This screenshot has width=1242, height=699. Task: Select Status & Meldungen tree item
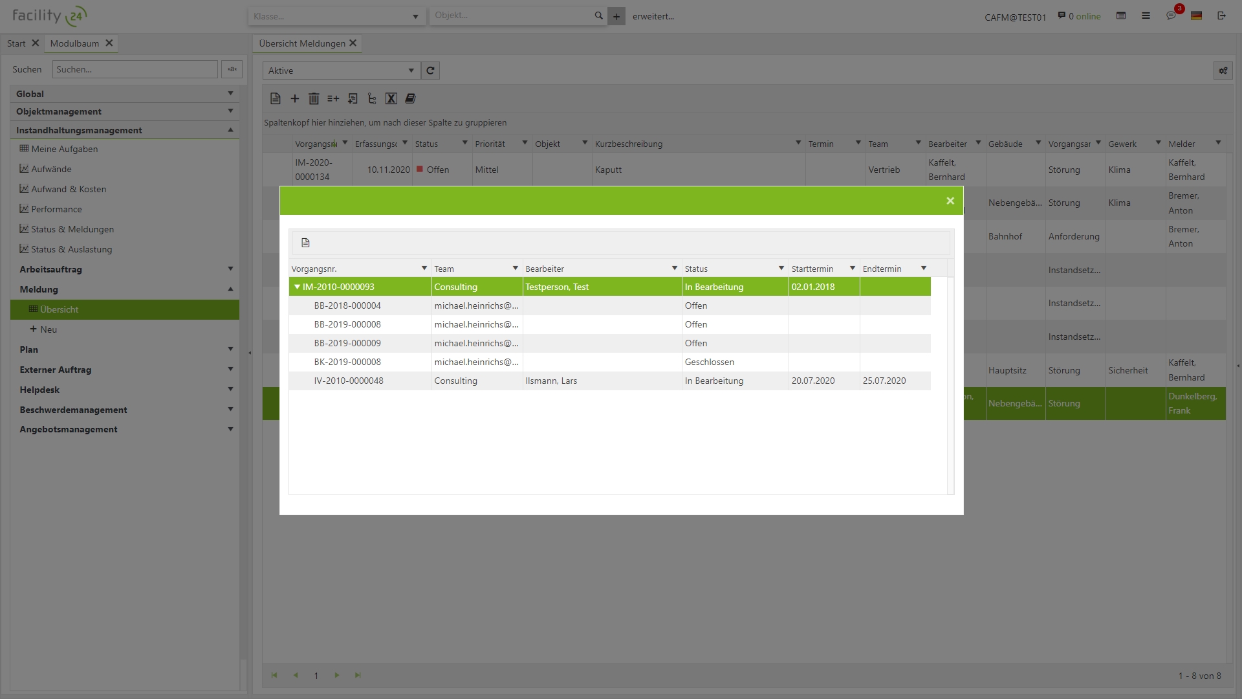point(72,229)
